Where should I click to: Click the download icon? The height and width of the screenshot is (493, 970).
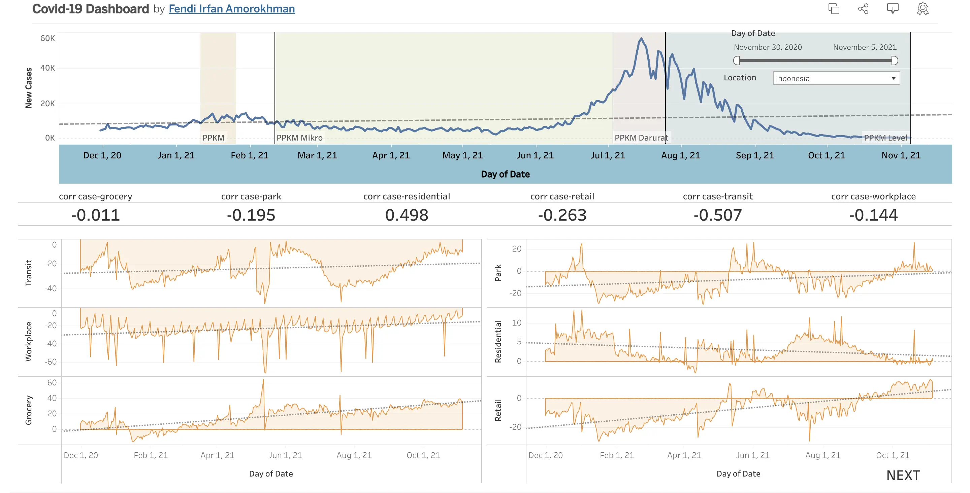pyautogui.click(x=893, y=9)
